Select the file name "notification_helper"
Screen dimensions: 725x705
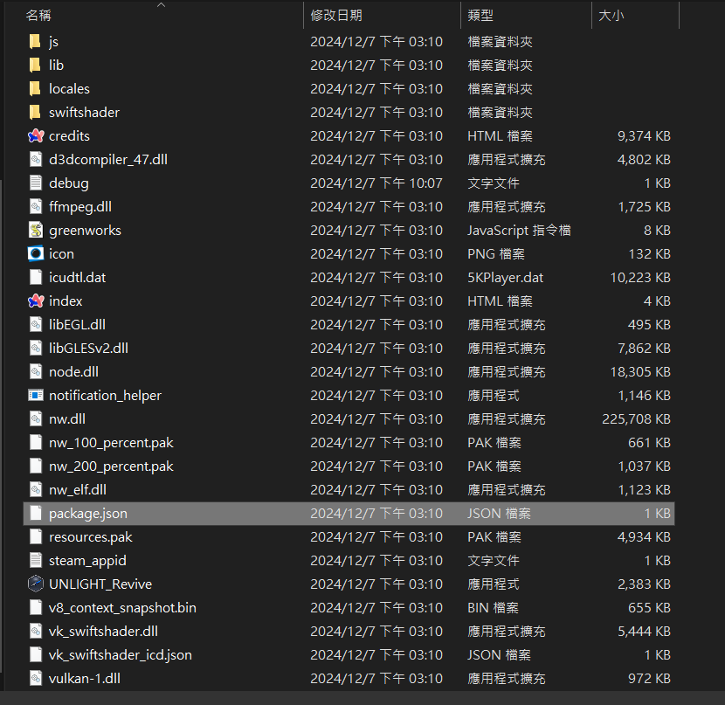[105, 396]
